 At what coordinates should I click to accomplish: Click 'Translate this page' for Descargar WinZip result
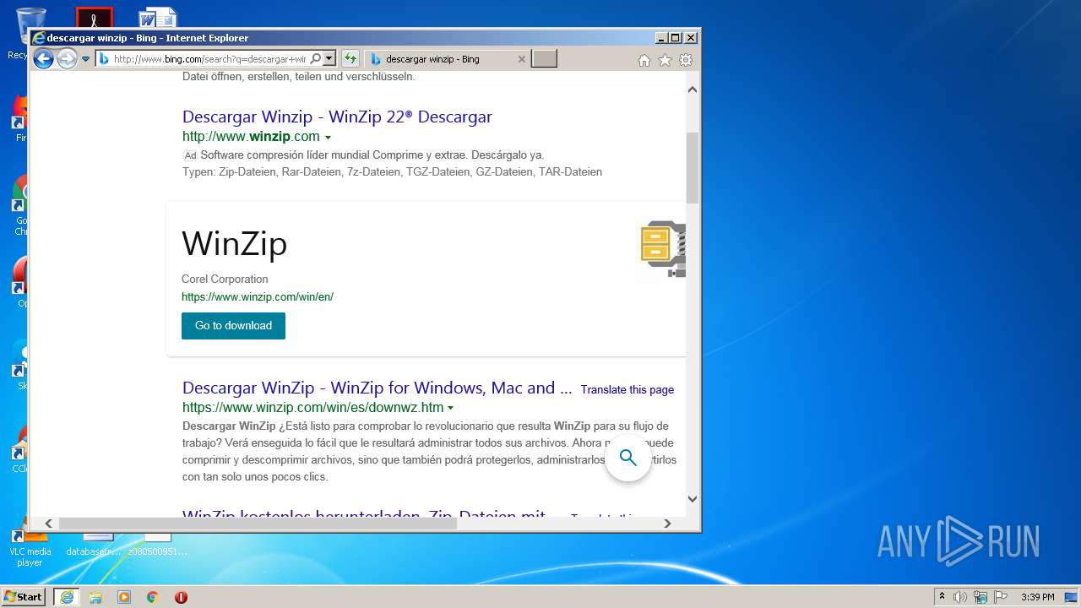[x=627, y=389]
